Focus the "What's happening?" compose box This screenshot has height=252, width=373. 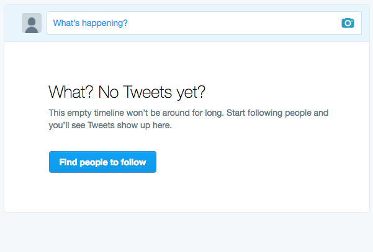(204, 23)
